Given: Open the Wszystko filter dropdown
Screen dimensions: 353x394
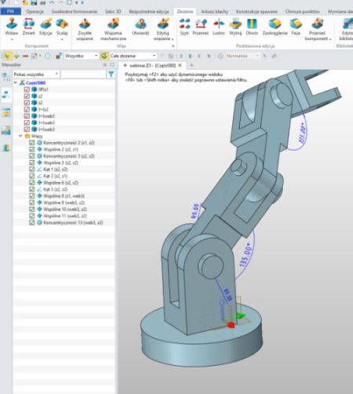Looking at the screenshot, I should pyautogui.click(x=81, y=56).
